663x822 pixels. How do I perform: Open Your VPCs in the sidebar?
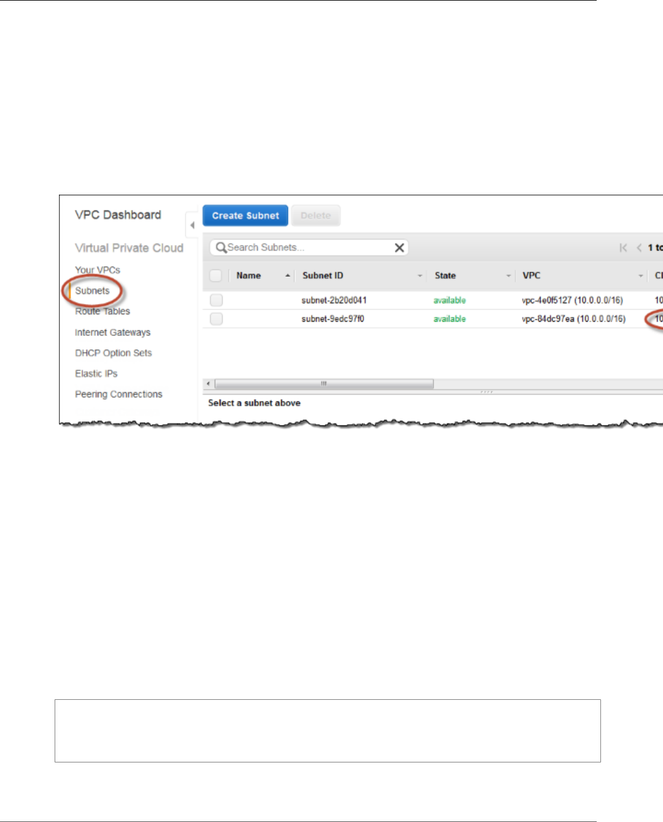tap(98, 269)
